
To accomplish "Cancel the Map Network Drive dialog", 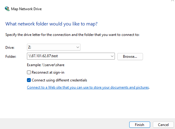I will pyautogui.click(x=163, y=125).
